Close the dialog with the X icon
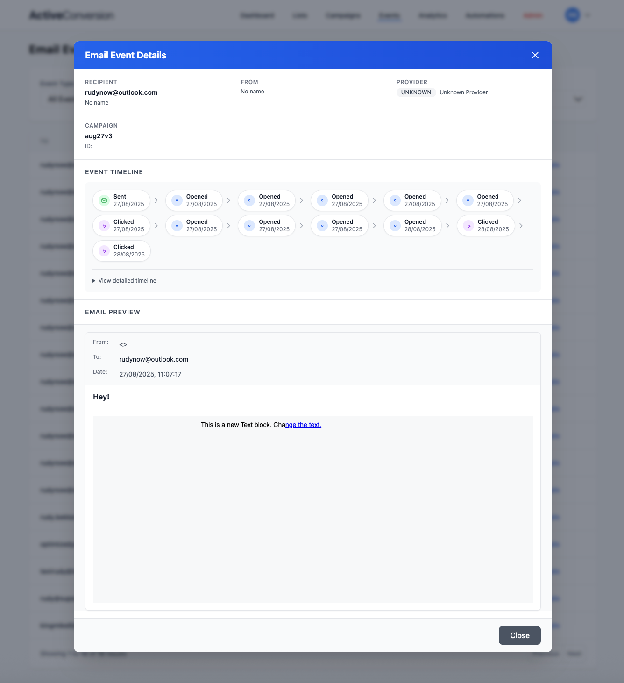The image size is (624, 683). [535, 55]
